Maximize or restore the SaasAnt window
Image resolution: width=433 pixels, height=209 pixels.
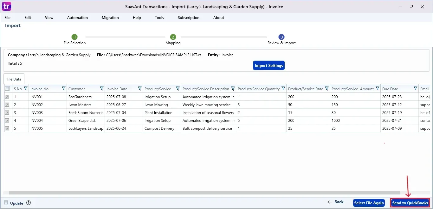tap(411, 7)
